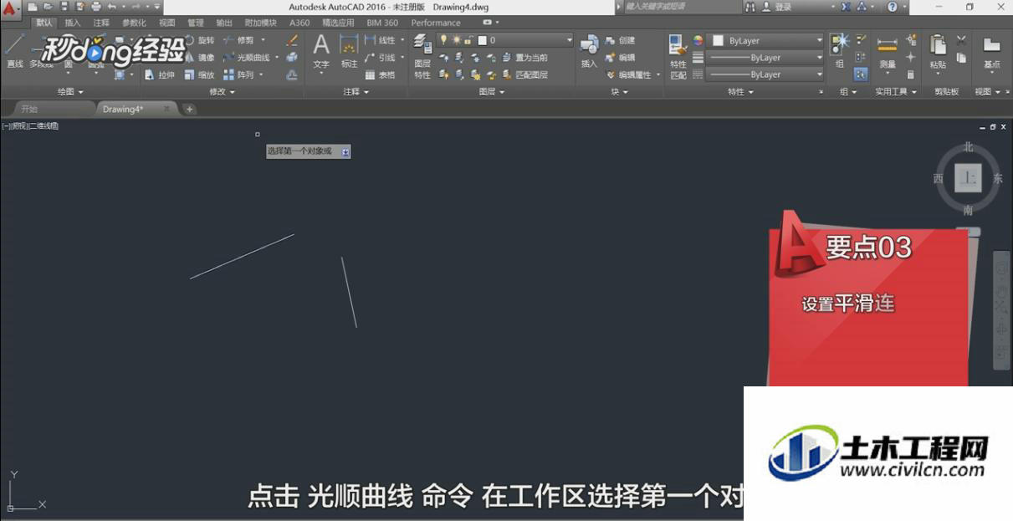Select the Line (直线) tool
The width and height of the screenshot is (1013, 521).
[14, 52]
